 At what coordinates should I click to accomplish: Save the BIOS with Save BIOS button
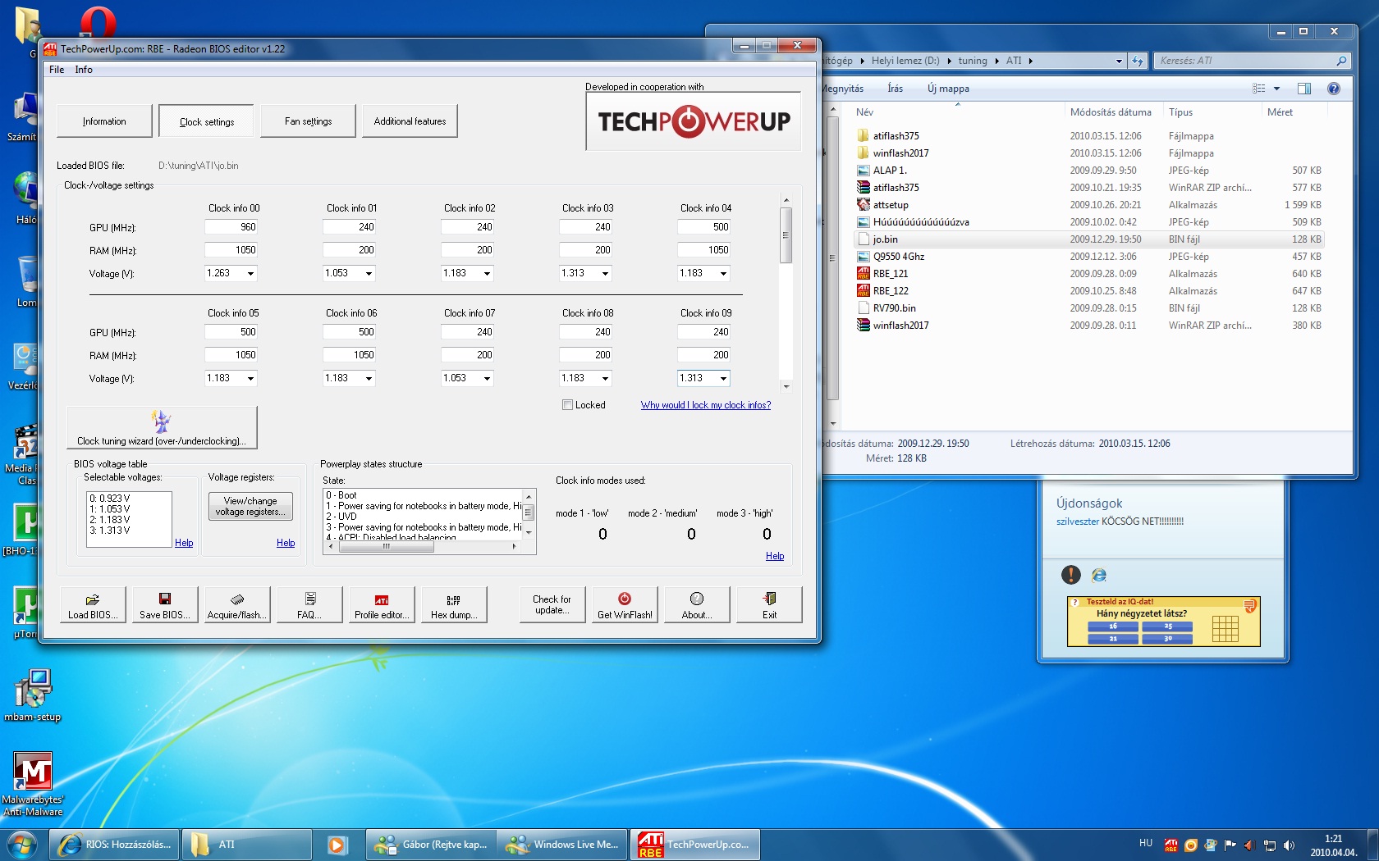[165, 605]
